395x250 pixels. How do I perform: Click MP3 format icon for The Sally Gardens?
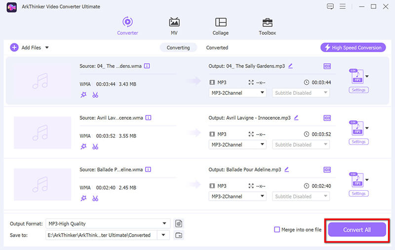356,76
